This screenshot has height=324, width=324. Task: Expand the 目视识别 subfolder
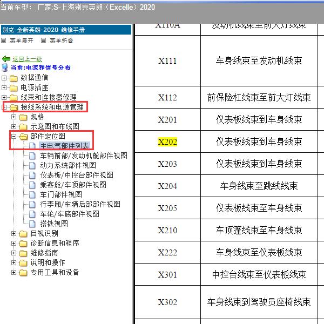pos(13,233)
